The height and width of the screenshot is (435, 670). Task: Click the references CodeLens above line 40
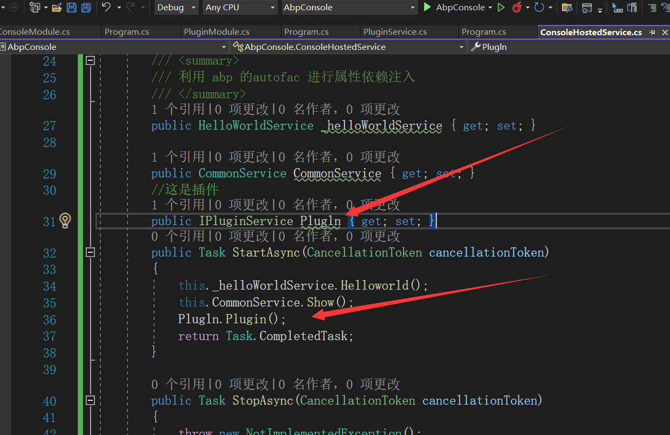tap(178, 385)
